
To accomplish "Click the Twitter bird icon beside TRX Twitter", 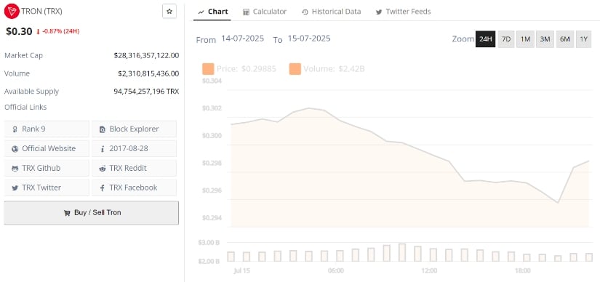I will click(x=15, y=188).
